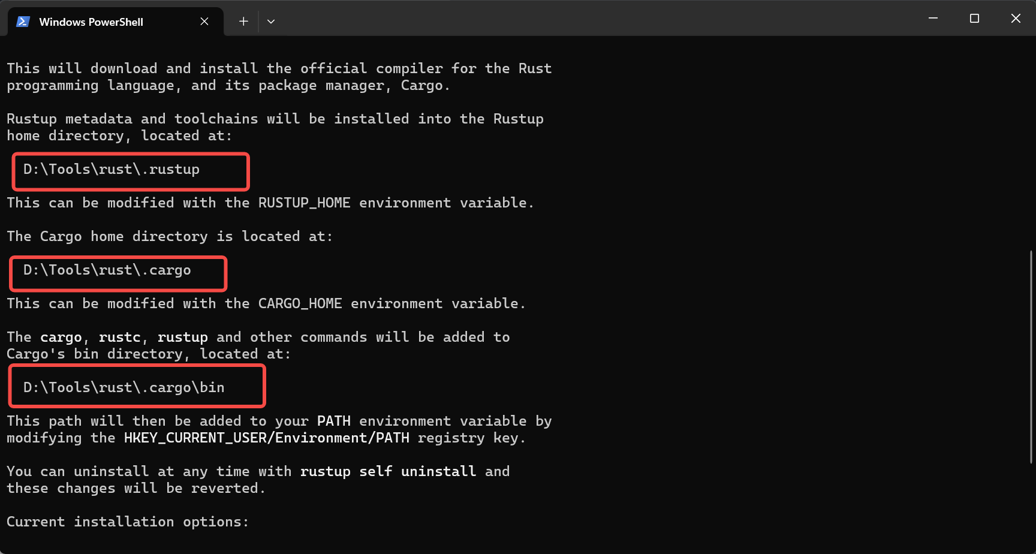Screen dimensions: 1036x554
Task: Click the D:\Tools\rust\.rustup path text
Action: coord(112,170)
